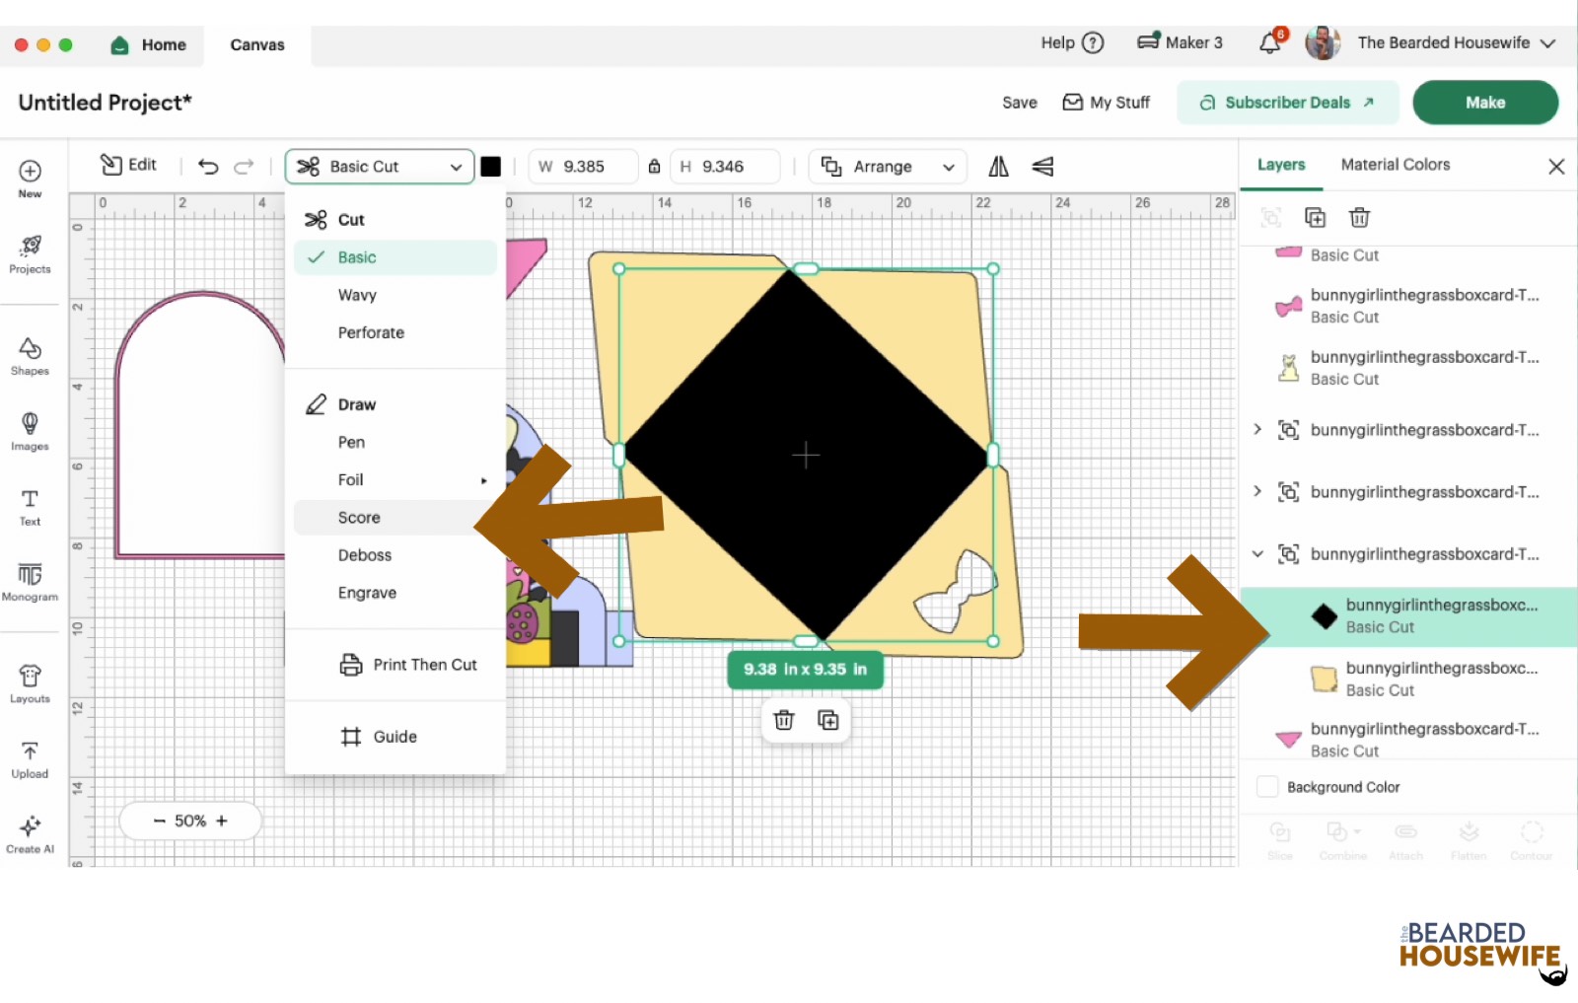This screenshot has width=1578, height=1003.
Task: Click the green Make button
Action: tap(1484, 103)
